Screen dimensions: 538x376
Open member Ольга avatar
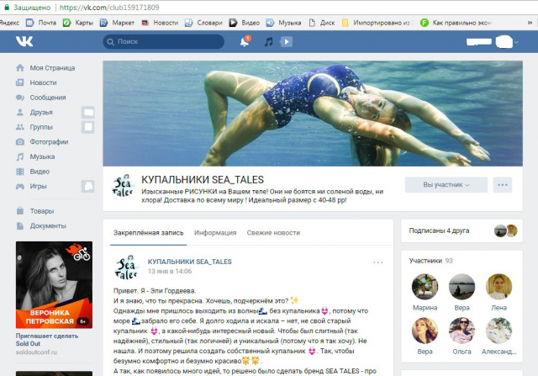(x=462, y=331)
